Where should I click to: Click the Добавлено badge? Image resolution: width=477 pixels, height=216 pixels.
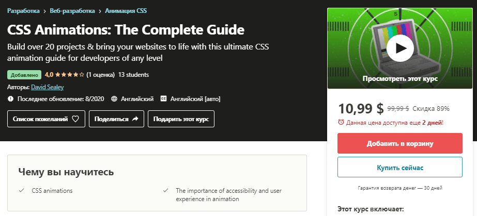click(24, 75)
